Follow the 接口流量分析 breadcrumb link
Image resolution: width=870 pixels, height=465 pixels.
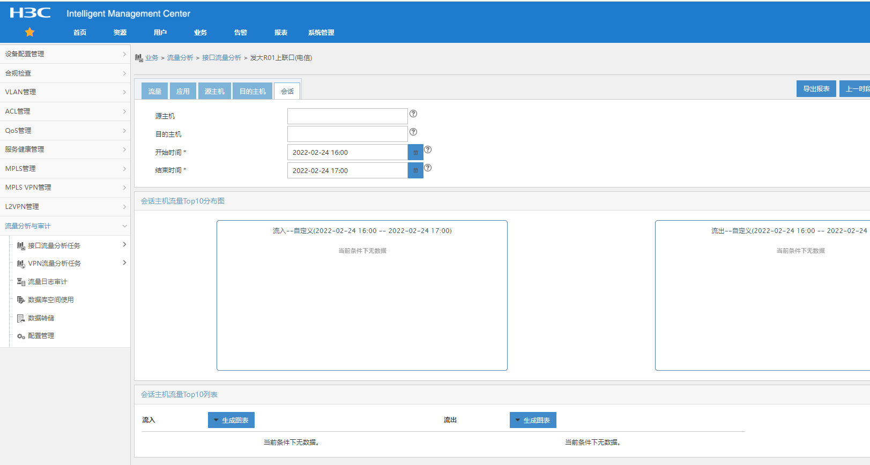point(221,58)
